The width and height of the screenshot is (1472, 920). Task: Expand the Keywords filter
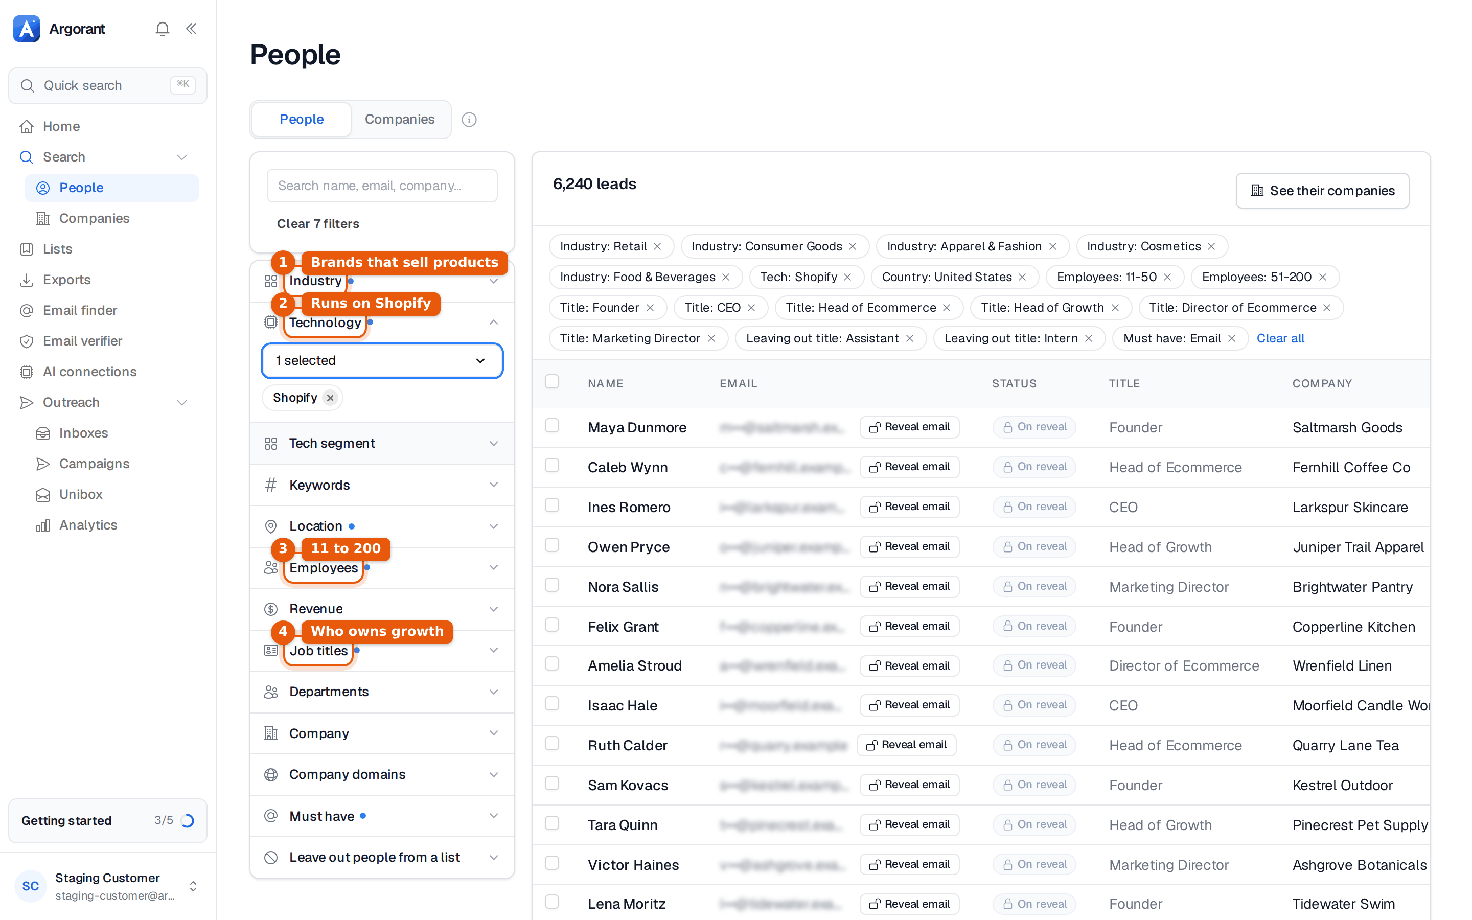click(x=382, y=485)
